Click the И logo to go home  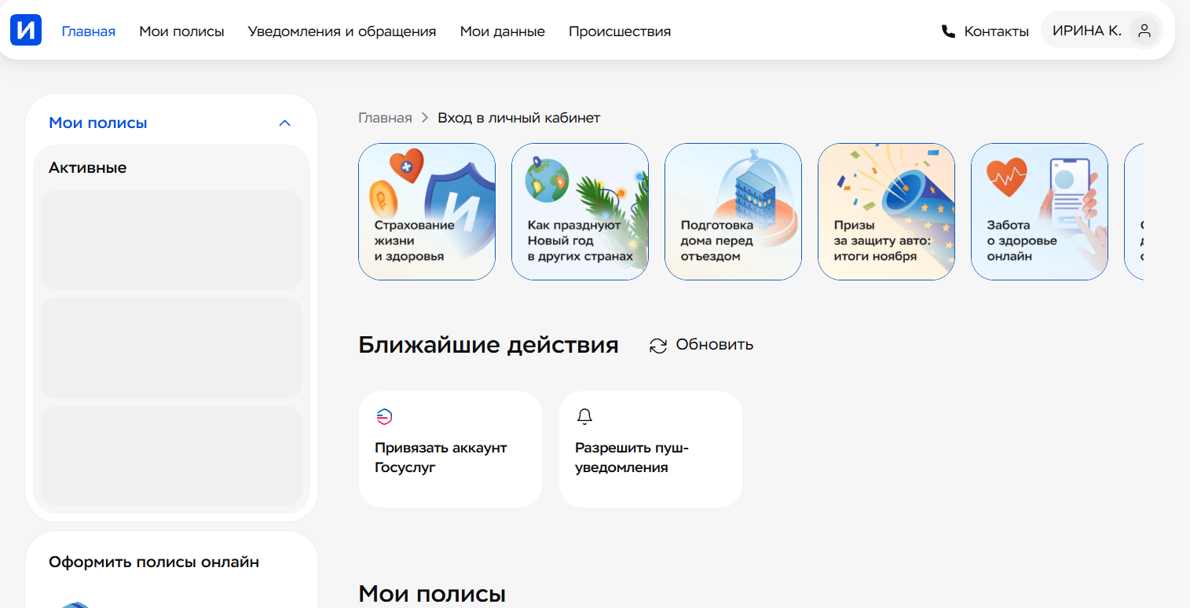tap(25, 31)
